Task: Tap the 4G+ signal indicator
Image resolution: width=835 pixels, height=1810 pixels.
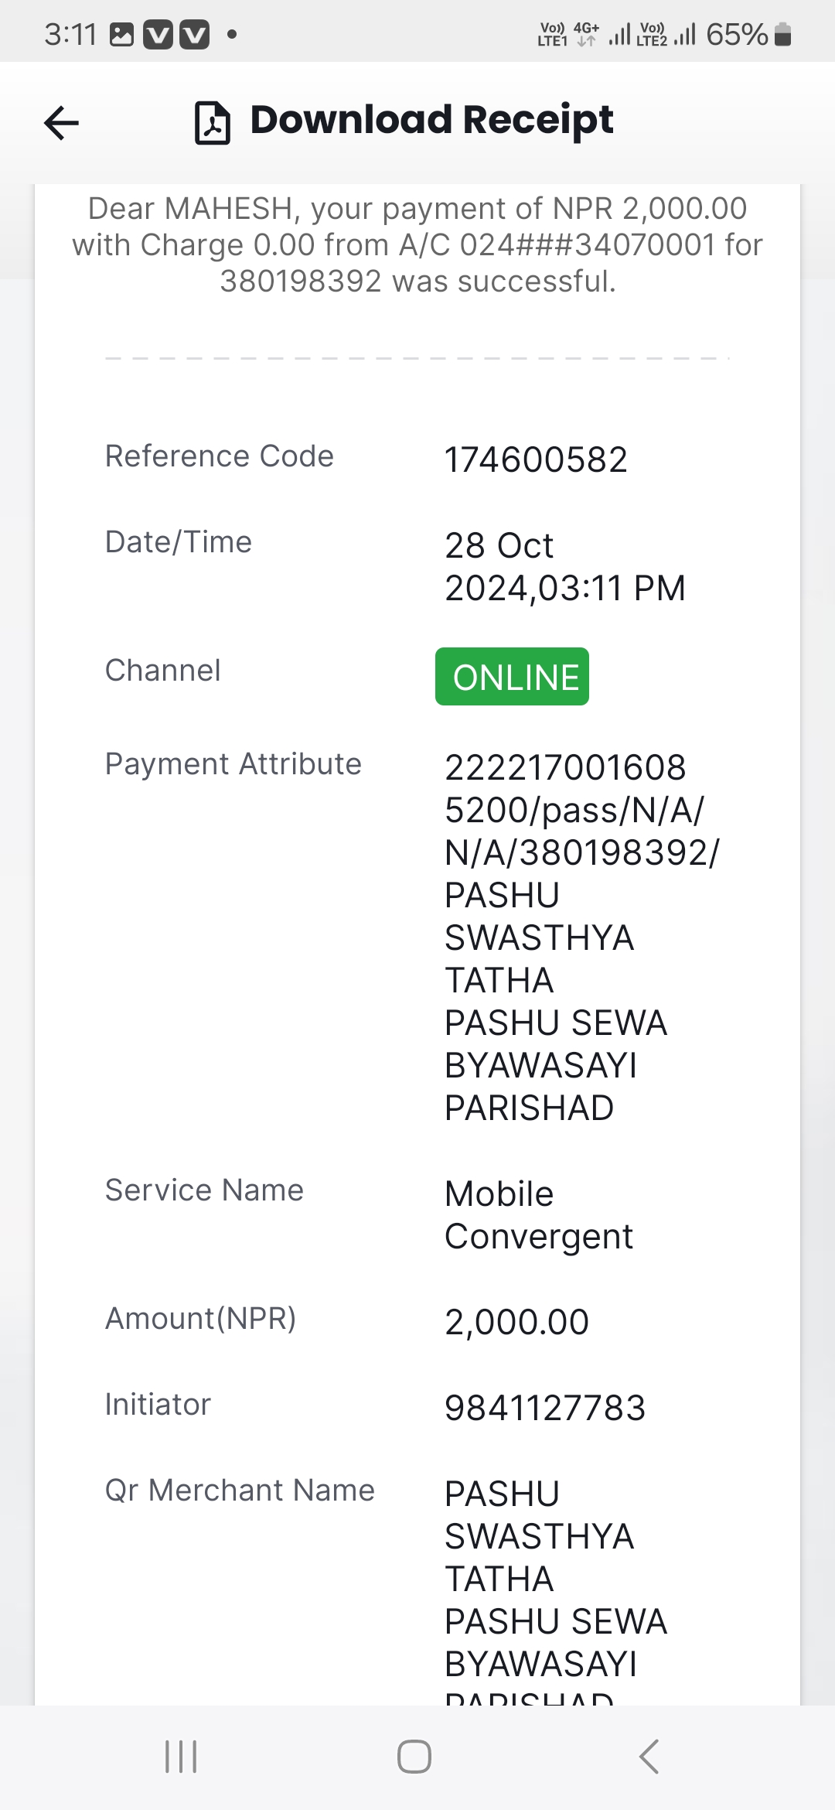Action: tap(586, 34)
